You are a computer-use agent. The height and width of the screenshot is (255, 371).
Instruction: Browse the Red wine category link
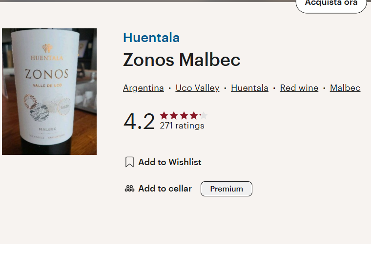click(299, 88)
